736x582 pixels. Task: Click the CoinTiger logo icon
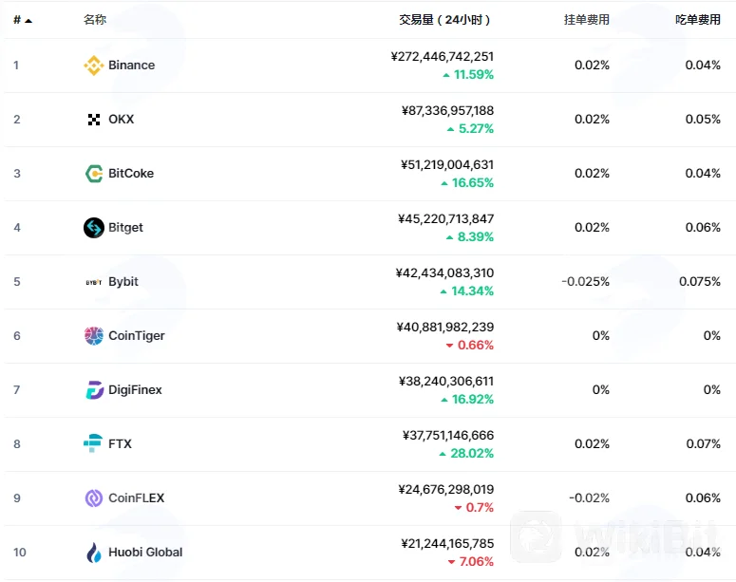click(x=94, y=336)
